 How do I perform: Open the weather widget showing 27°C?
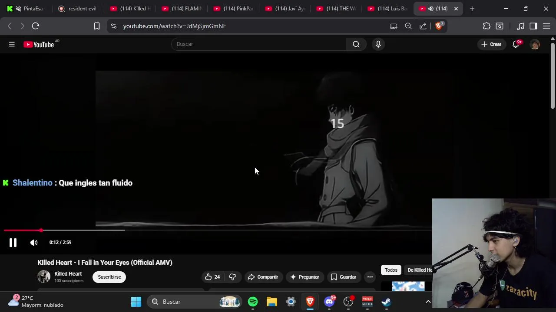point(37,302)
